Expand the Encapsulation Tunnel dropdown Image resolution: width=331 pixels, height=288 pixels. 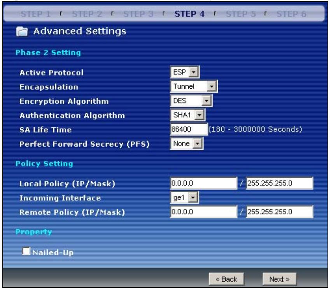point(194,86)
